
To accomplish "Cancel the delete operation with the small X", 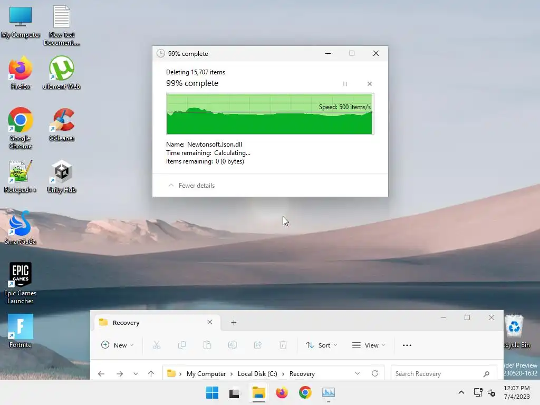I will (370, 84).
